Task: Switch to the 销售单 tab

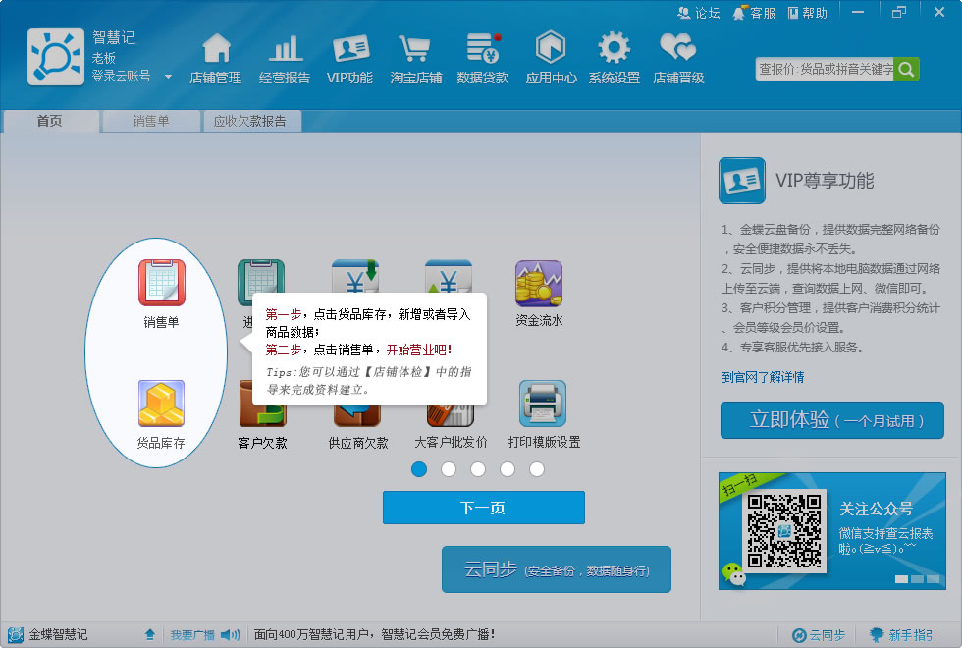Action: [151, 121]
